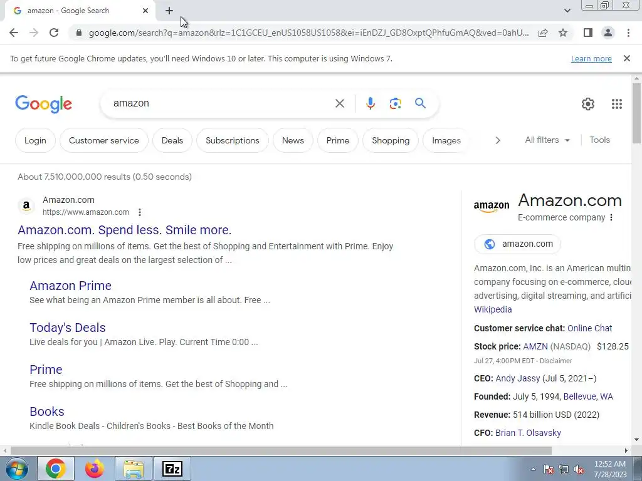Open the Today's Deals sitelink
This screenshot has width=642, height=481.
(x=68, y=328)
